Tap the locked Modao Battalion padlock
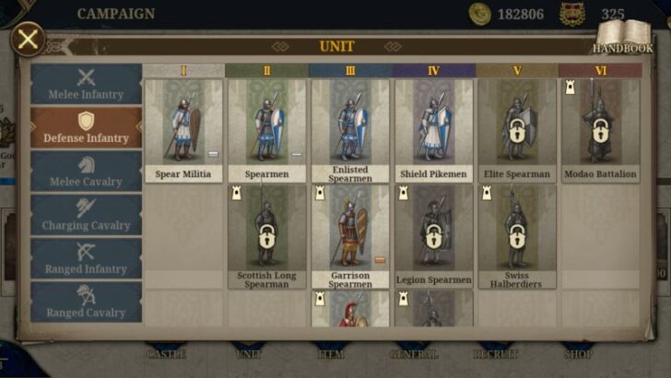Viewport: 671px width, 378px height. click(600, 131)
